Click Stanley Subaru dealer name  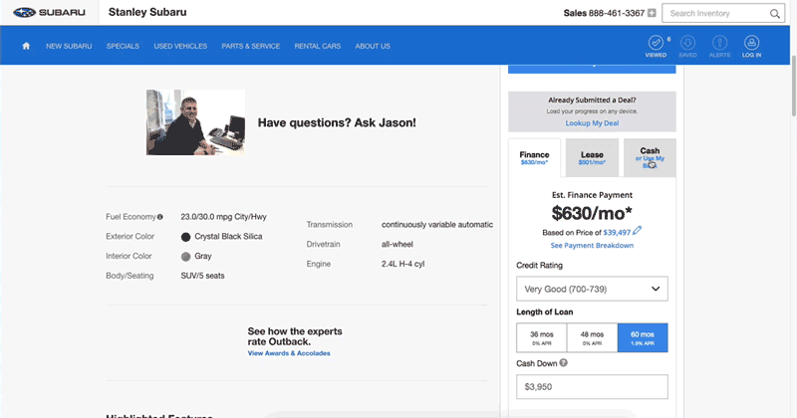click(147, 12)
